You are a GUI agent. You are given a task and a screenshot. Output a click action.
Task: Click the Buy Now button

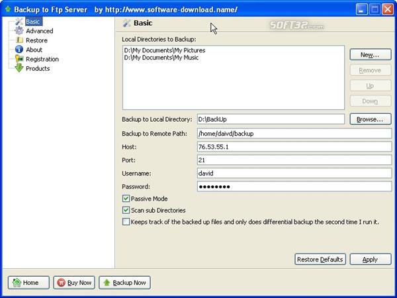74,282
